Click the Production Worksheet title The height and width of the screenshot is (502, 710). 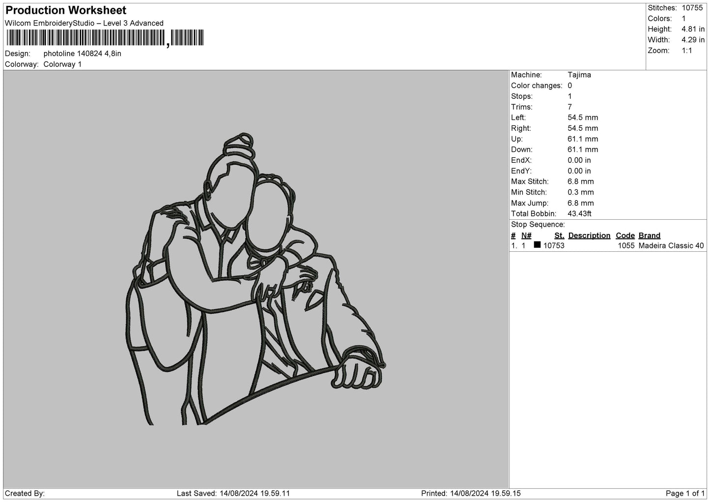[x=66, y=10]
